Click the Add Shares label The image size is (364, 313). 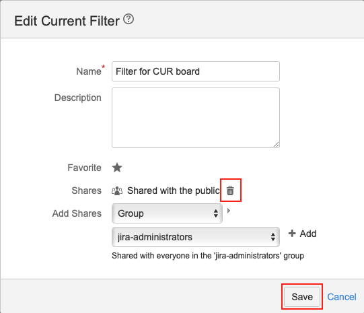coord(77,213)
